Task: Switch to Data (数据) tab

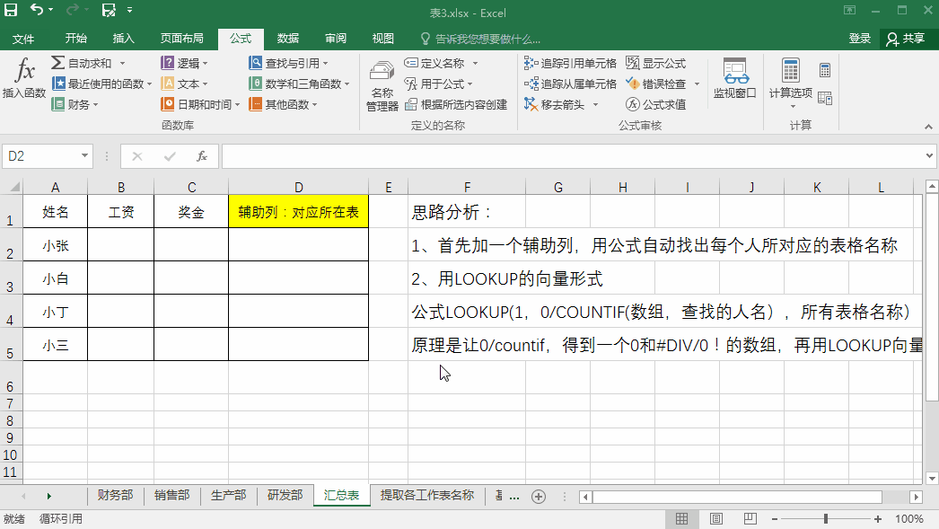Action: pos(288,39)
